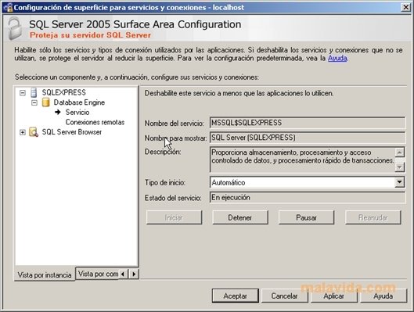Image resolution: width=414 pixels, height=312 pixels.
Task: Open the Tipo de inicio dropdown
Action: [399, 182]
